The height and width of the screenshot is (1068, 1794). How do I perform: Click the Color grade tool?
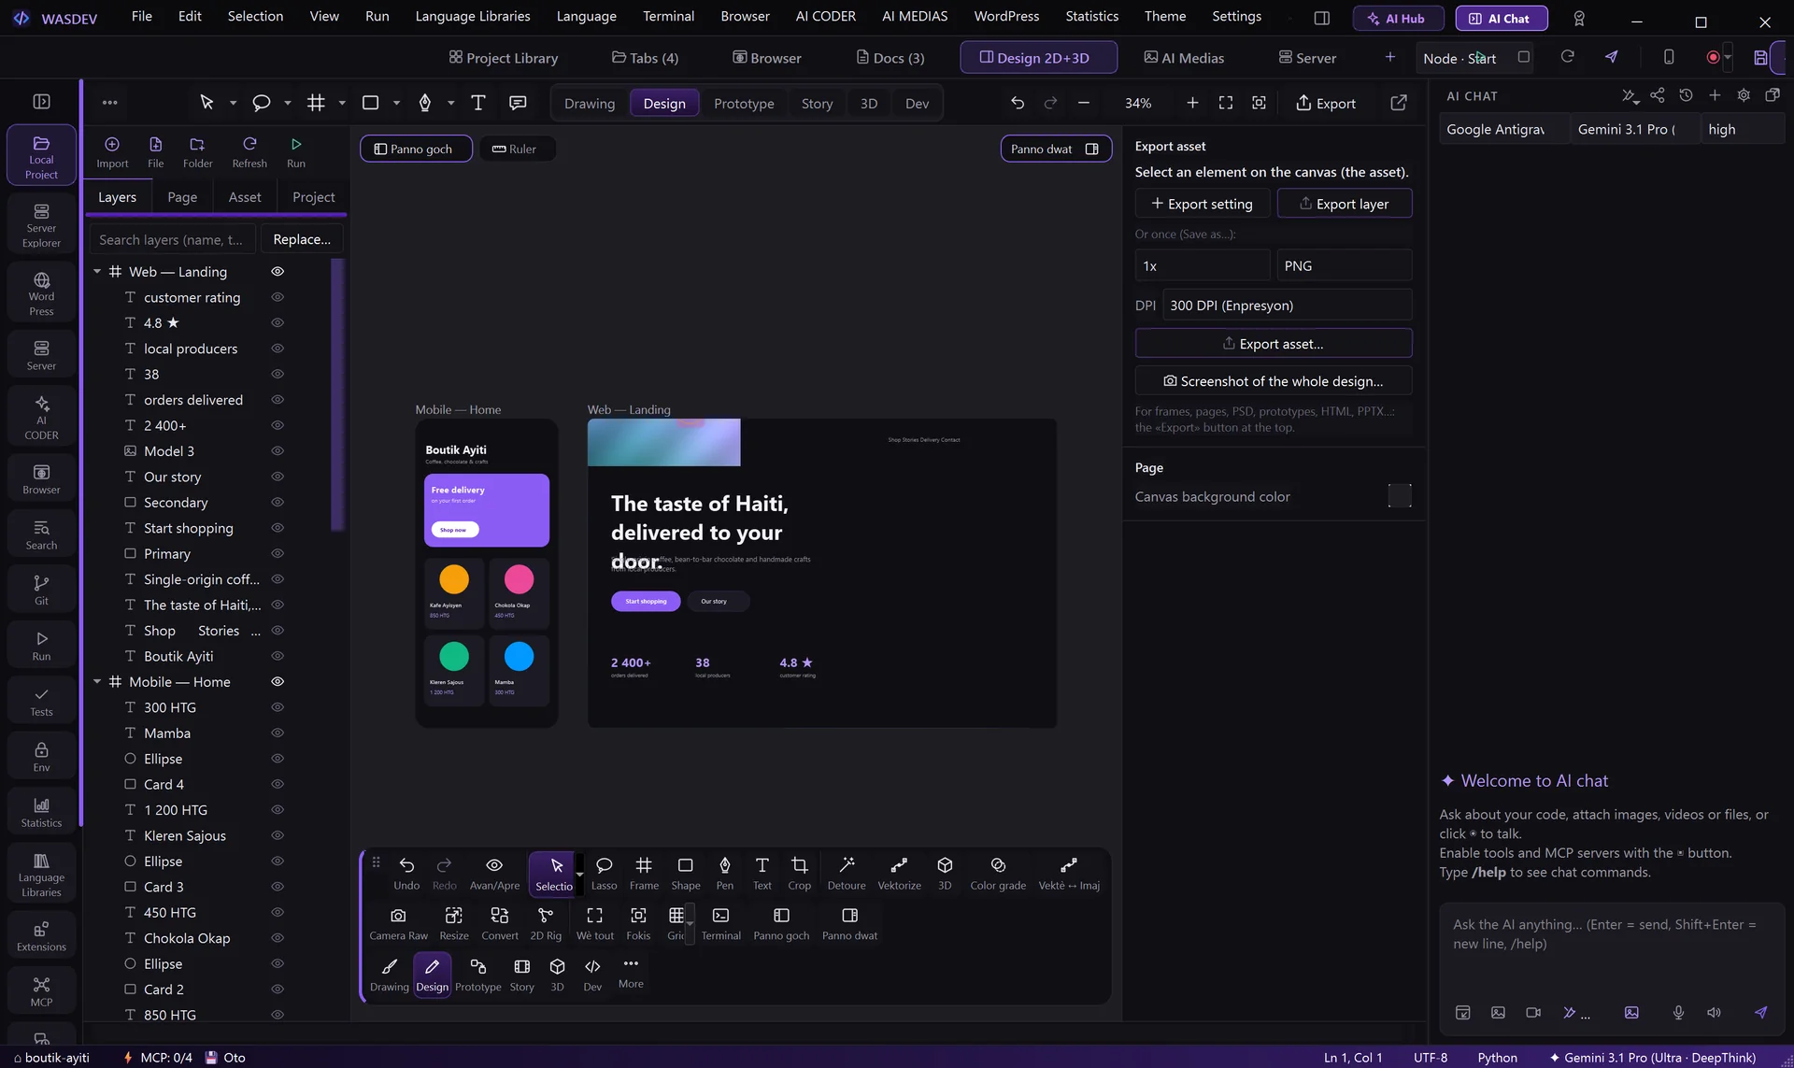(x=998, y=873)
